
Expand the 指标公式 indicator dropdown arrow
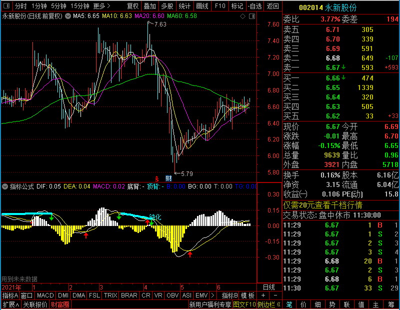coord(5,186)
